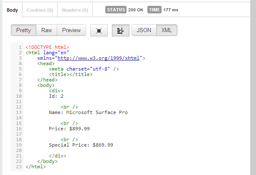
Task: Select the Pretty view mode
Action: coord(23,30)
